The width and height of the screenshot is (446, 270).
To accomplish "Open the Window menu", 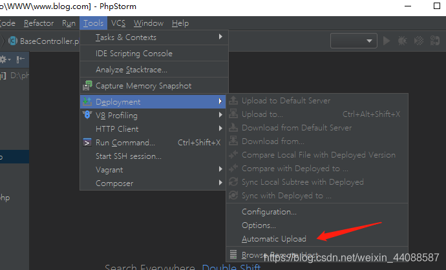I will click(149, 23).
